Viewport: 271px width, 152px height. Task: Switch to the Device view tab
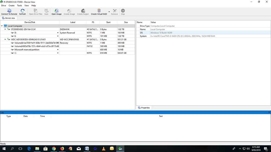point(8,18)
